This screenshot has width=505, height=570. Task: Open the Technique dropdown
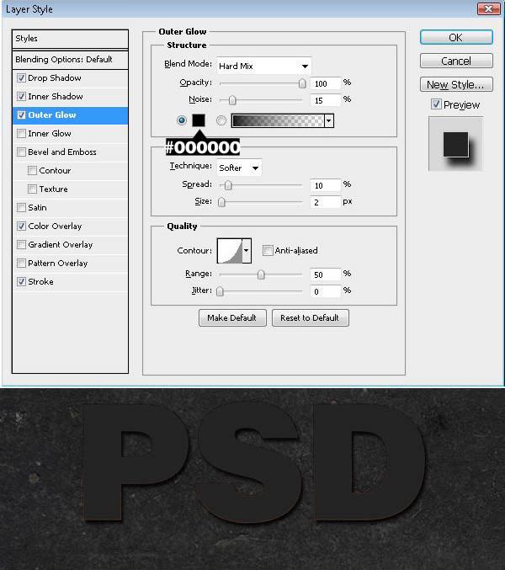[239, 168]
